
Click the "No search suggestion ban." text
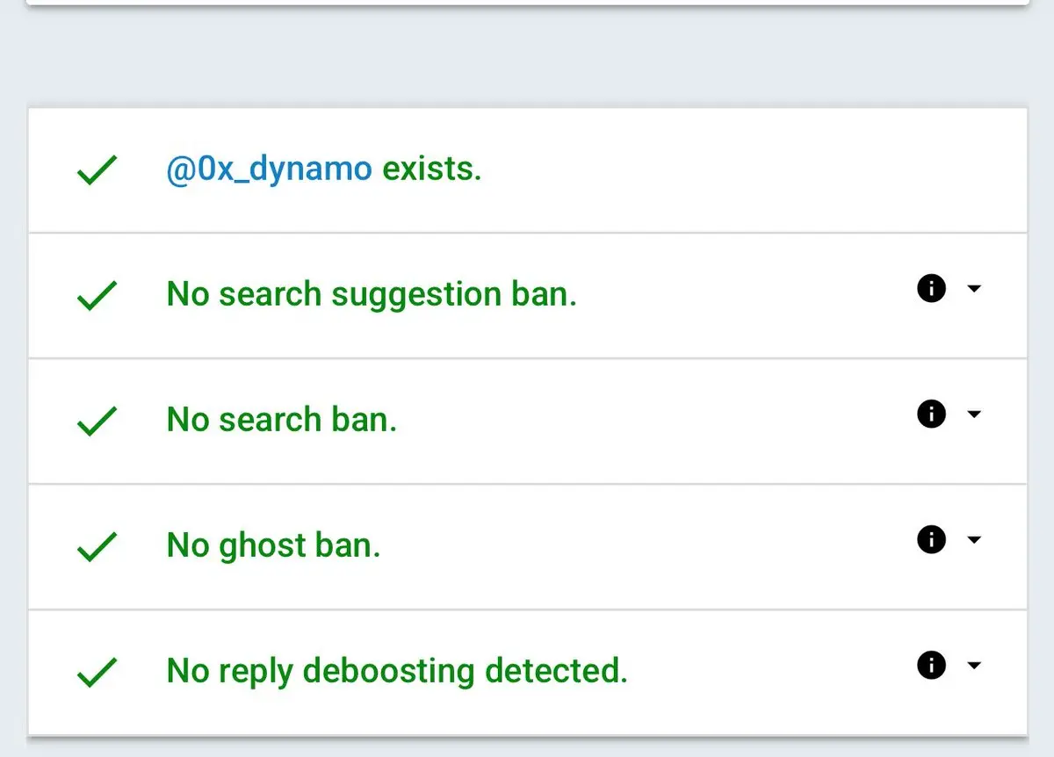click(x=372, y=294)
